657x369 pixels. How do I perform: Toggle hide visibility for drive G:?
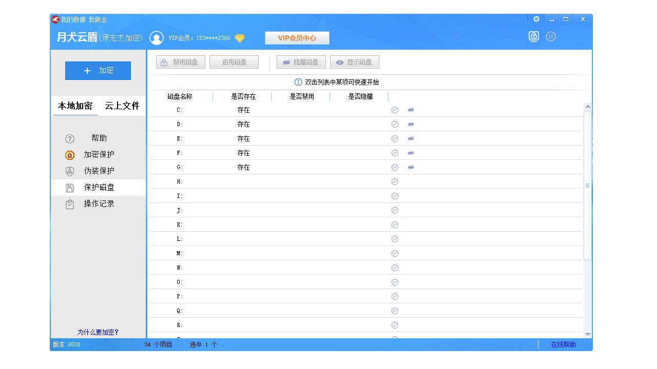tap(410, 167)
